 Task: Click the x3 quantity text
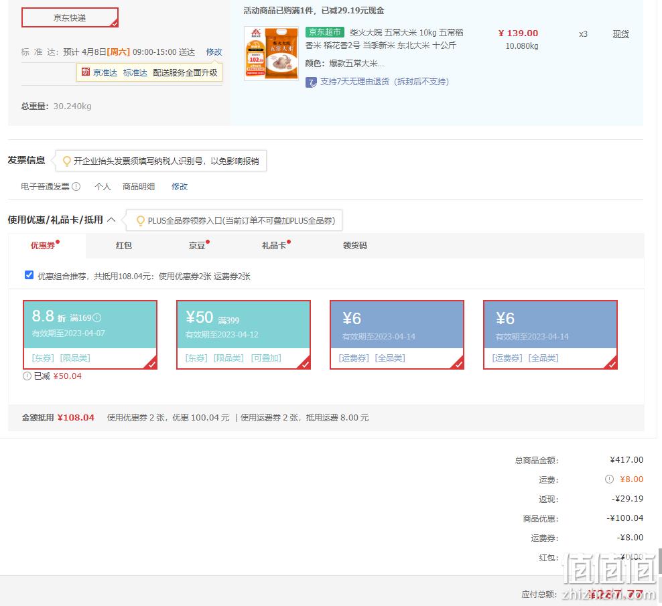point(583,34)
